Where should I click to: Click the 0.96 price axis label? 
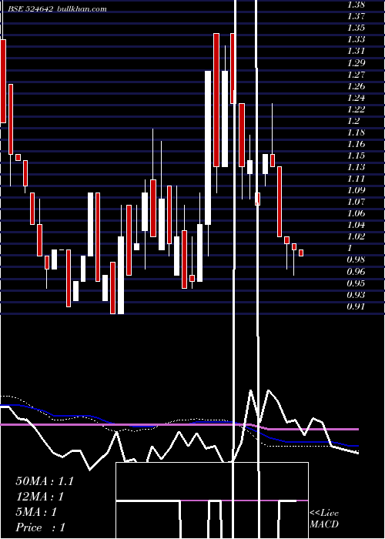coord(356,272)
